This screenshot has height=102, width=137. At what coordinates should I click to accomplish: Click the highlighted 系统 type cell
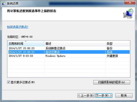click(x=110, y=52)
